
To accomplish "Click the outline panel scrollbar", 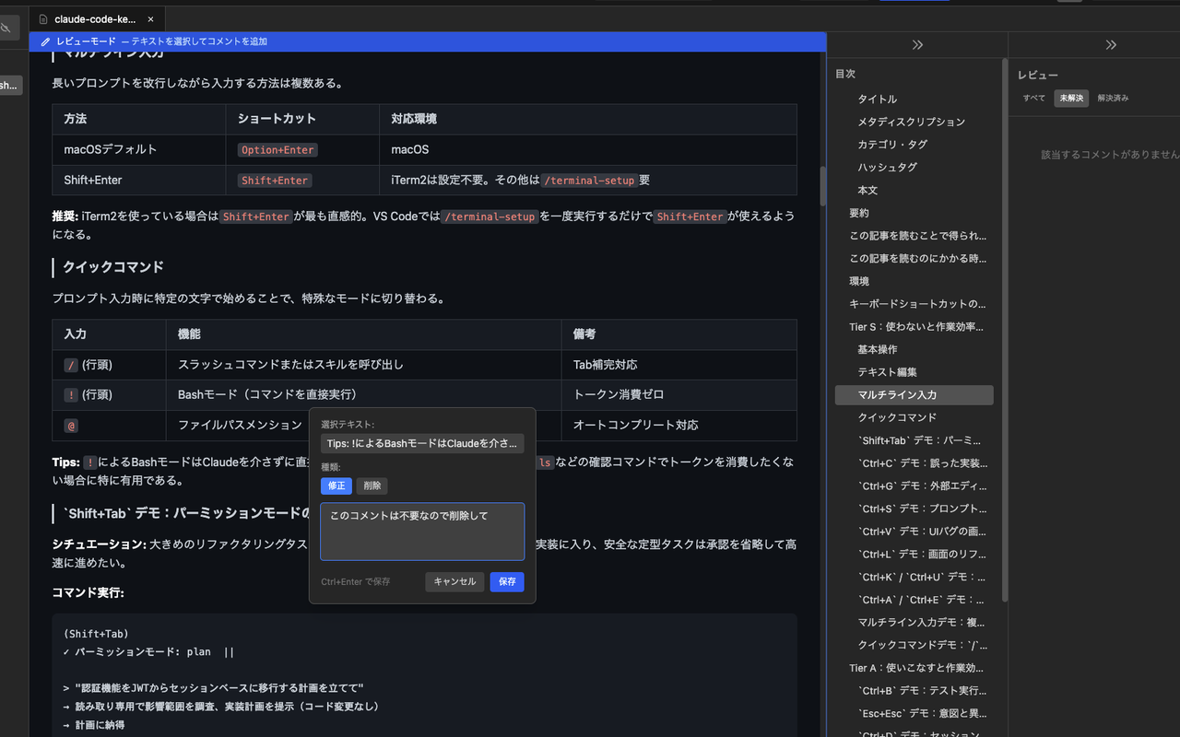I will 1004,330.
